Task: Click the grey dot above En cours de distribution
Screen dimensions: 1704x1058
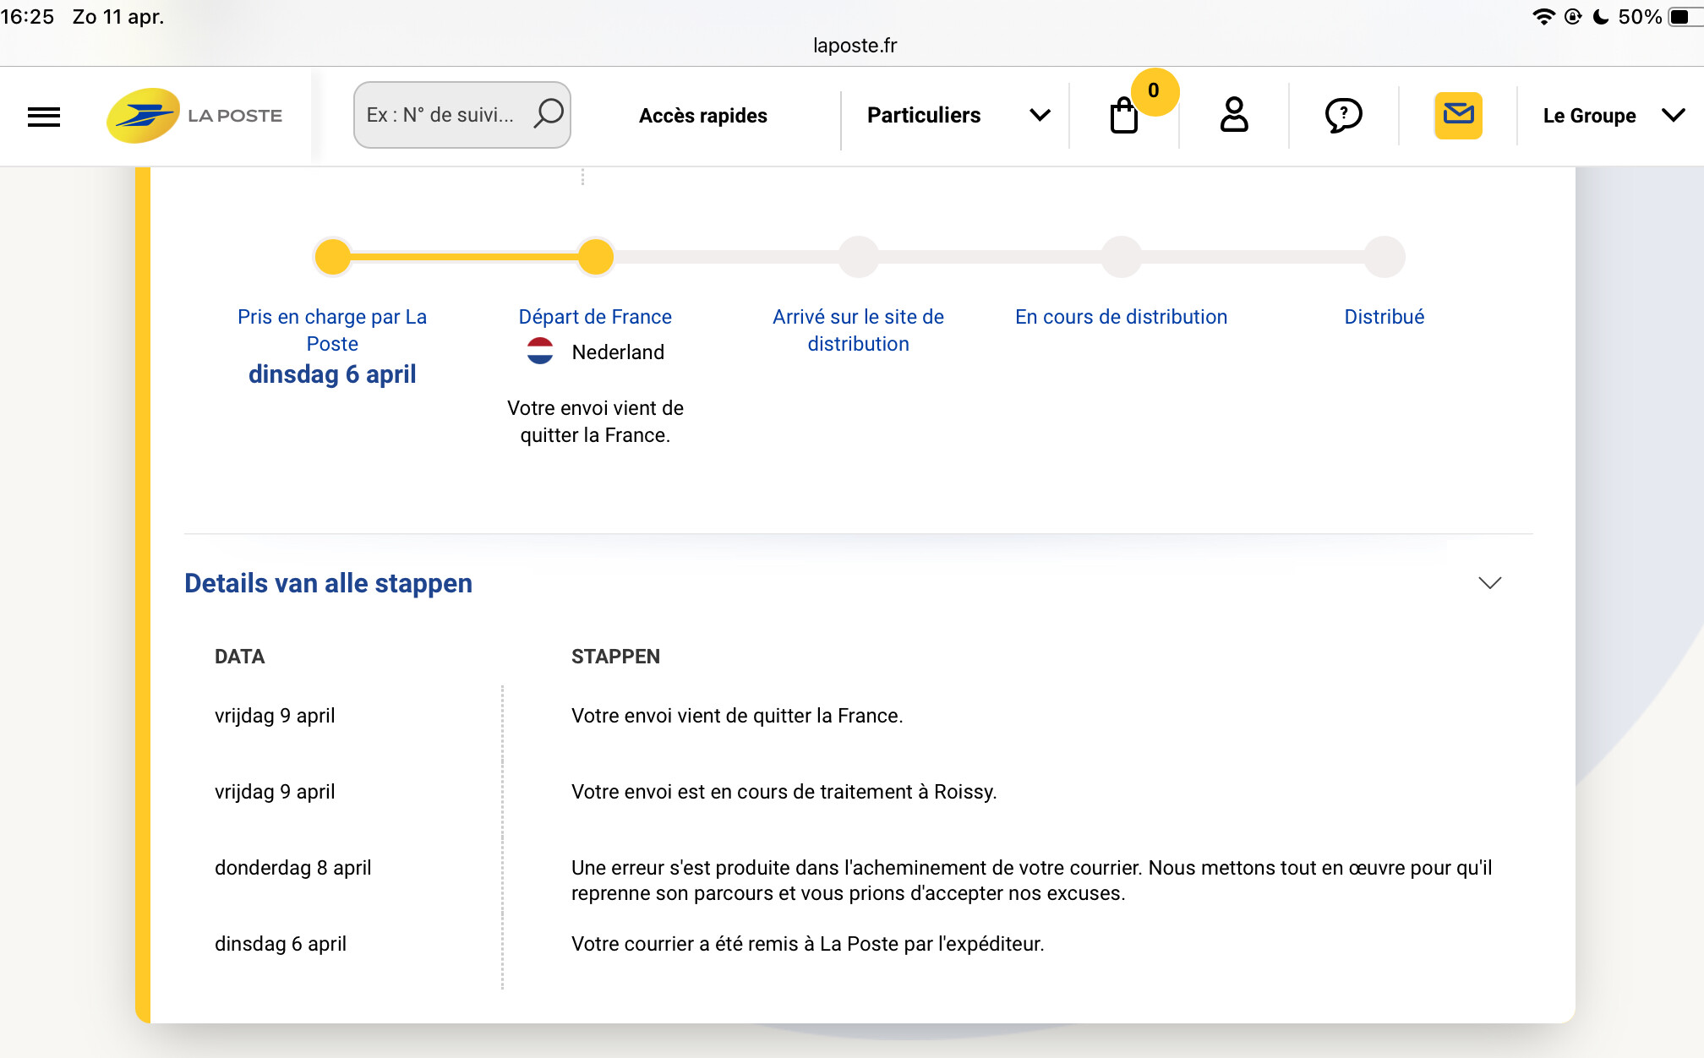Action: click(1122, 257)
